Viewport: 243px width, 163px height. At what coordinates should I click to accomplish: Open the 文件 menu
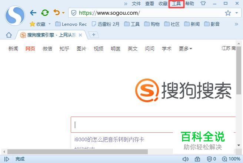click(x=136, y=4)
